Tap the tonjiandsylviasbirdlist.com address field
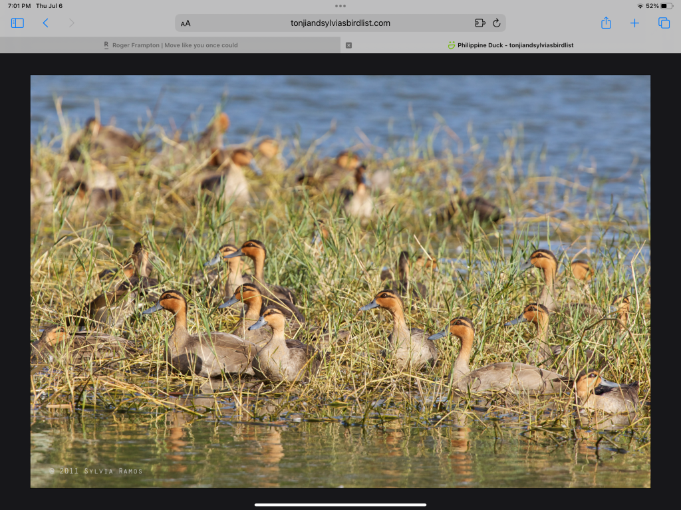Viewport: 681px width, 510px height. (340, 23)
